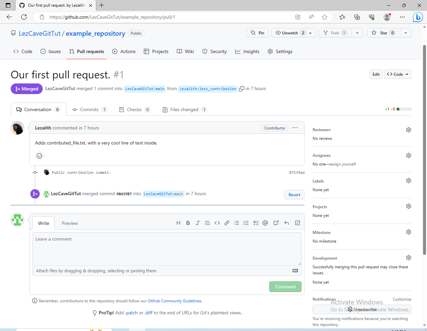Click assign yourself link
The image size is (427, 331).
click(343, 164)
